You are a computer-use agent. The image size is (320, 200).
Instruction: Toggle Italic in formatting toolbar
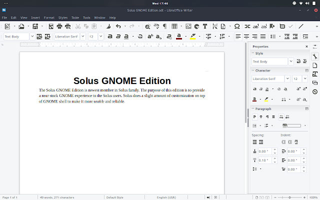[118, 36]
